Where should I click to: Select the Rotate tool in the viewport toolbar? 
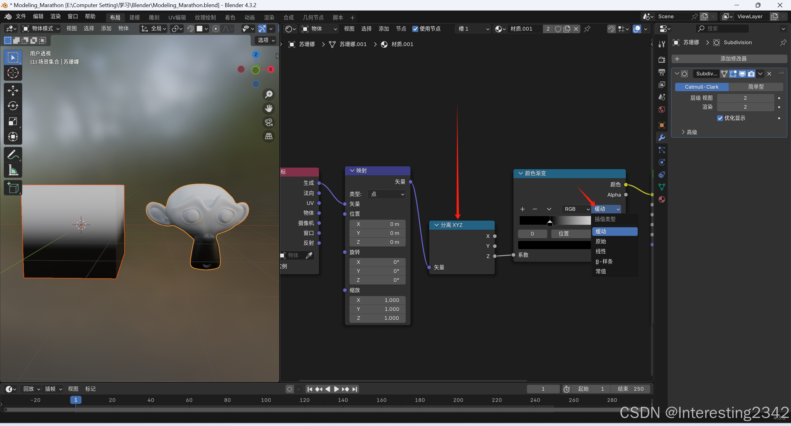click(13, 106)
